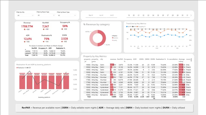The height and width of the screenshot is (115, 206).
Task: Click the DSRN value 2,528
Action: (x=64, y=39)
